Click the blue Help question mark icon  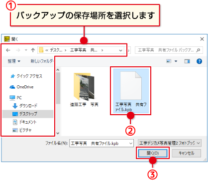pyautogui.click(x=199, y=61)
